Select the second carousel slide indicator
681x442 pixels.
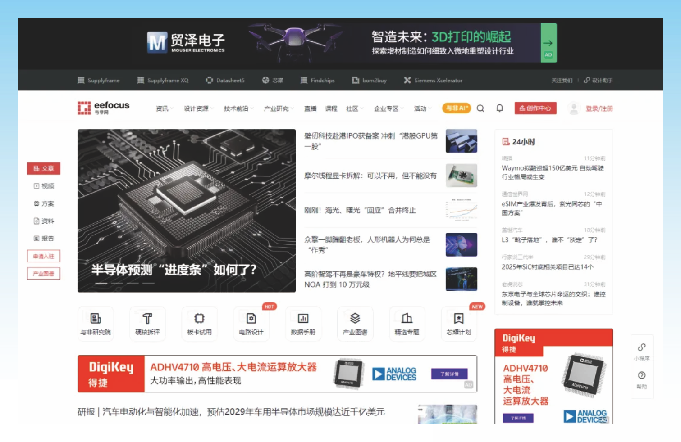pyautogui.click(x=117, y=283)
